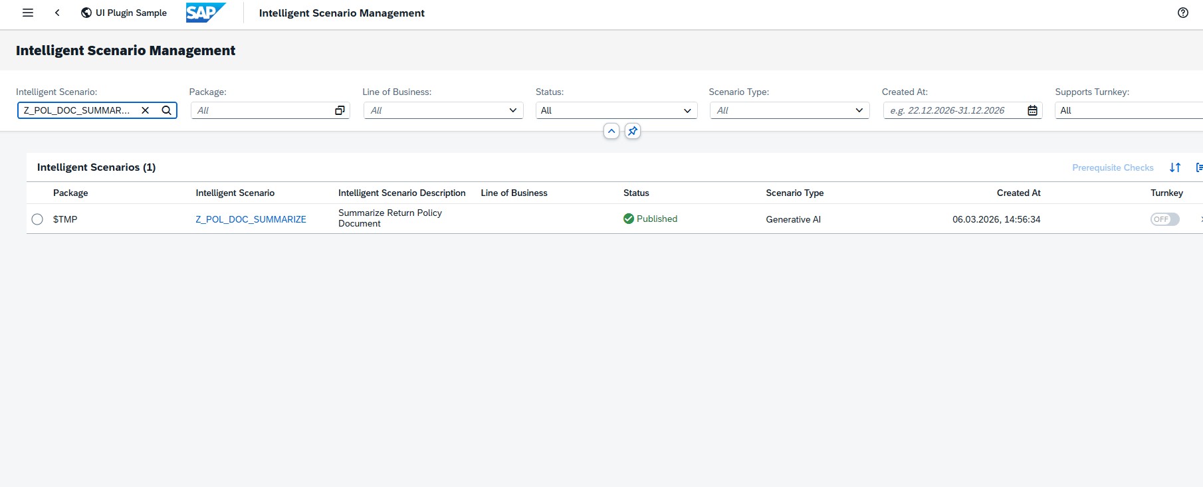Clear the Intelligent Scenario search field

[145, 110]
